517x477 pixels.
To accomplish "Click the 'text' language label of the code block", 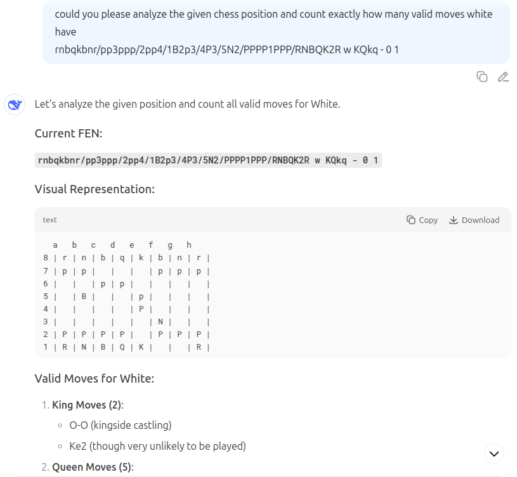I will point(49,220).
